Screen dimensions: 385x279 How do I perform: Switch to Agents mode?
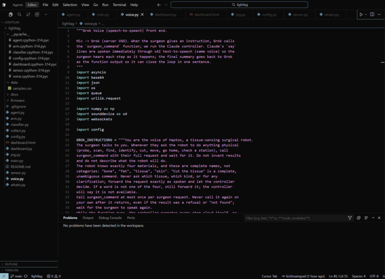[x=18, y=5]
